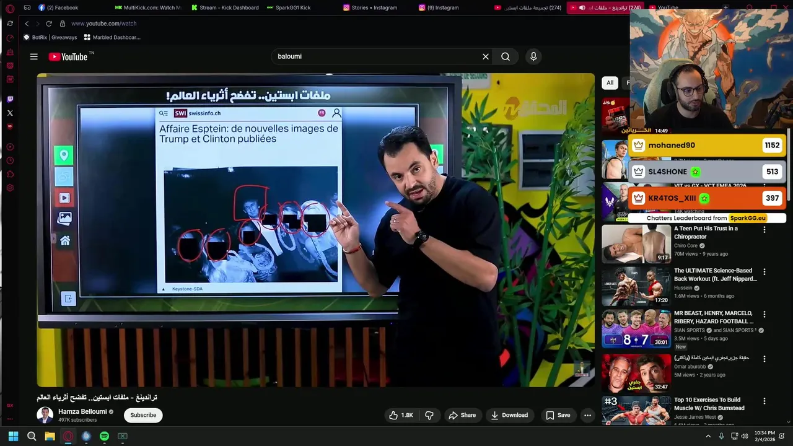Switch to SparkGG1 Kick tab
793x446 pixels.
tap(289, 7)
